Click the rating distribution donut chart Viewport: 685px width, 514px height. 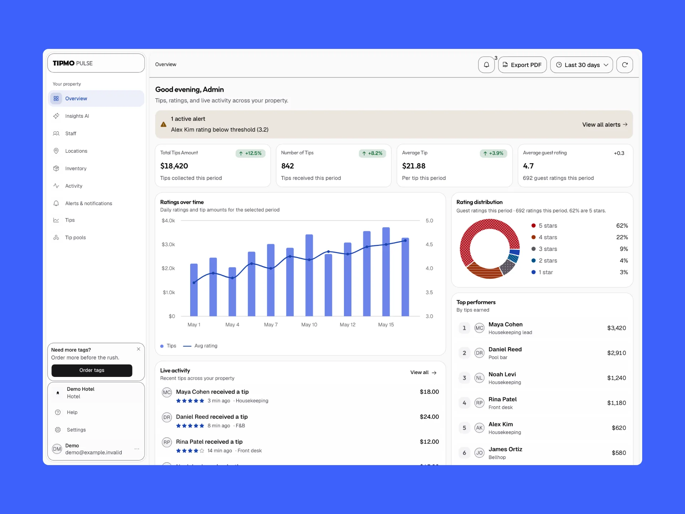(x=489, y=249)
